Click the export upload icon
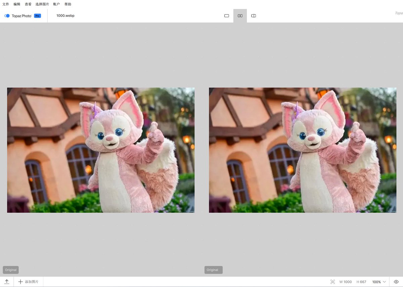 click(x=7, y=282)
